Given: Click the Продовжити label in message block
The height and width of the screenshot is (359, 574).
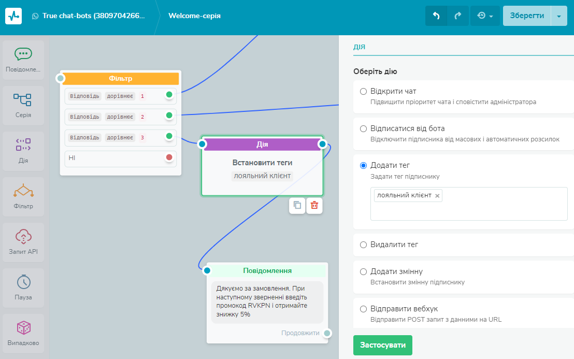Looking at the screenshot, I should 300,334.
